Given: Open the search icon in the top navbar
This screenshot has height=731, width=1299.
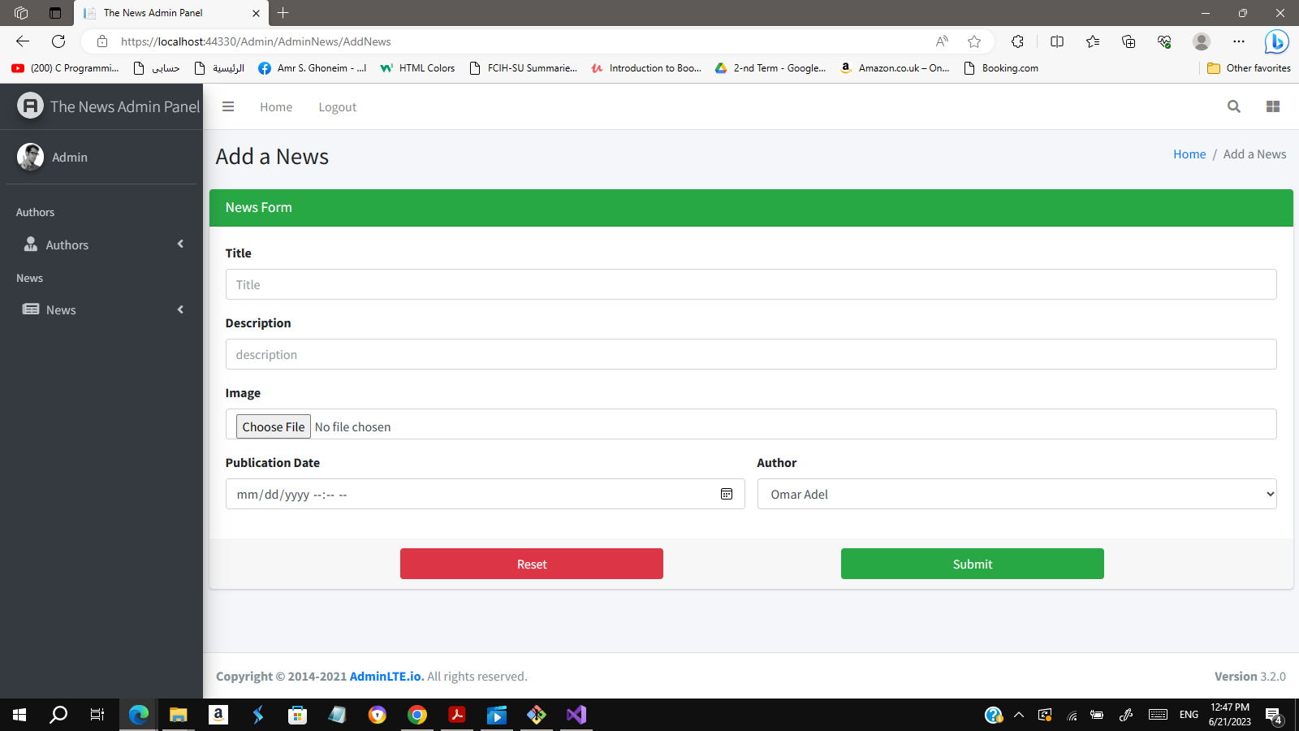Looking at the screenshot, I should click(x=1233, y=106).
